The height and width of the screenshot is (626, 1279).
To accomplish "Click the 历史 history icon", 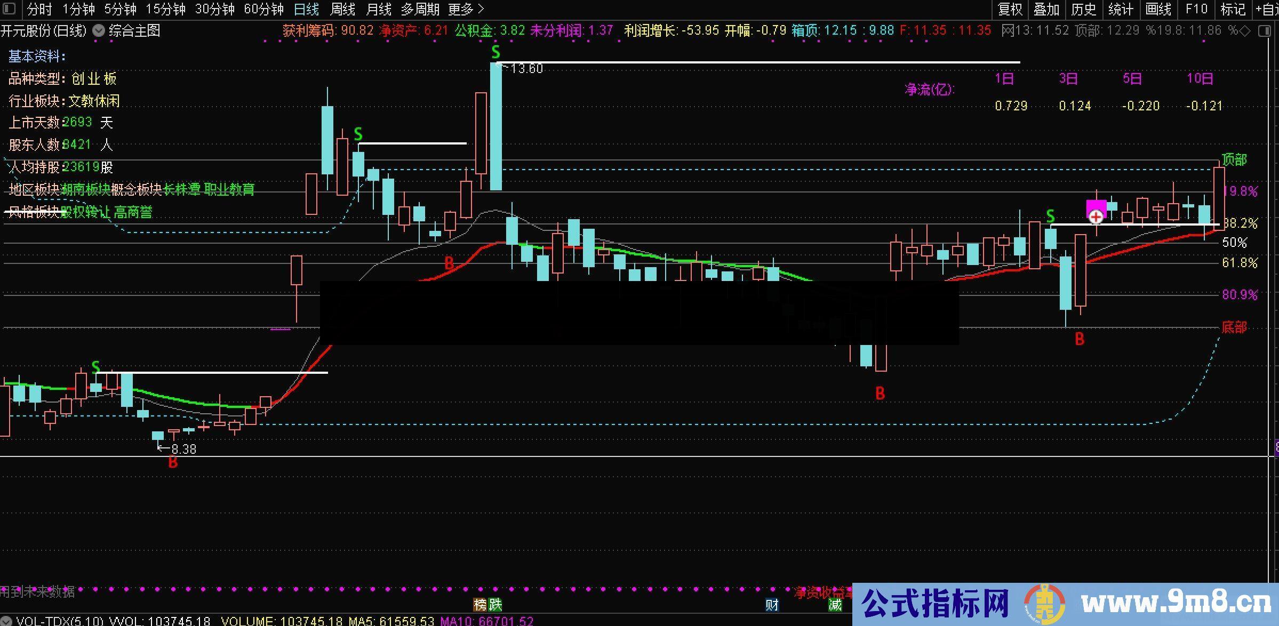I will pyautogui.click(x=1083, y=10).
